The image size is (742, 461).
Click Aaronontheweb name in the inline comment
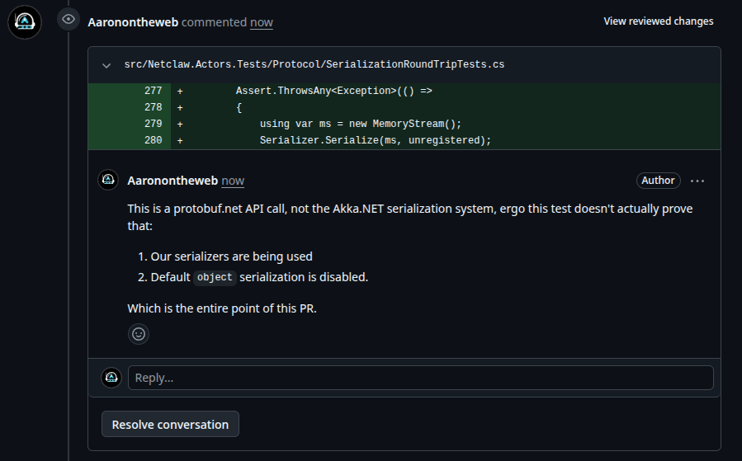click(x=173, y=181)
